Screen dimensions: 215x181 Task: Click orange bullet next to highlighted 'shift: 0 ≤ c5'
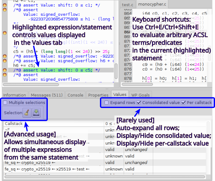[5, 70]
